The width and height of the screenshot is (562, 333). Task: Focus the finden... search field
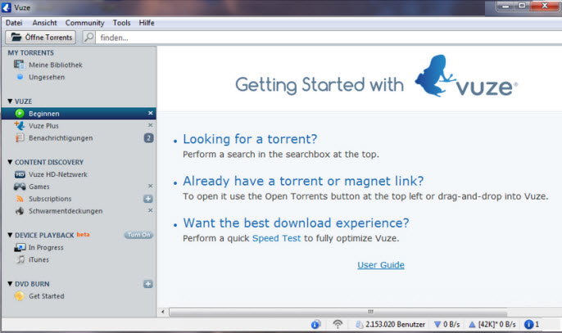click(x=328, y=38)
